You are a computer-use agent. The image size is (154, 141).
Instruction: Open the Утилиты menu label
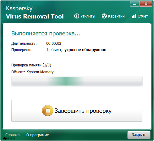click(x=88, y=16)
